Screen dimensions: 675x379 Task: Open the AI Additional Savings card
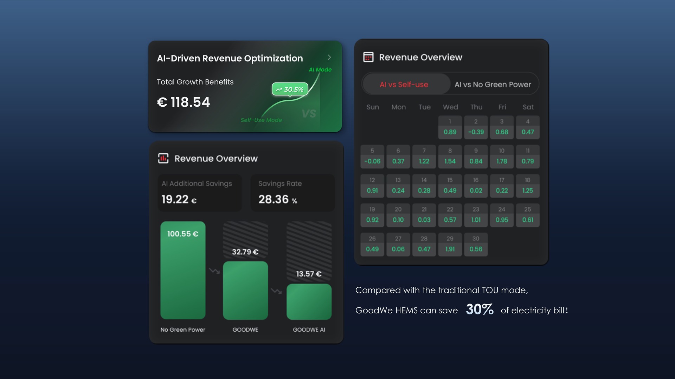pos(200,193)
